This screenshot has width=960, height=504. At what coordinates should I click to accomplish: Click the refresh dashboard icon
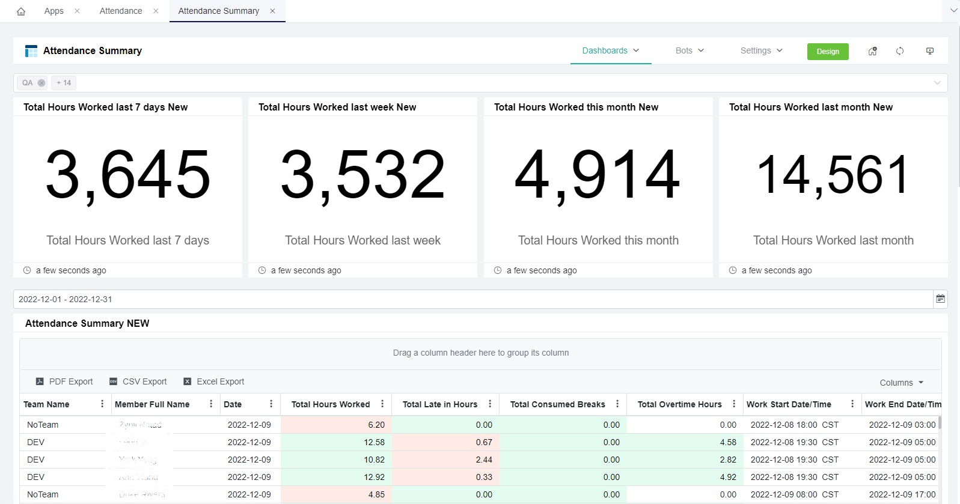900,51
